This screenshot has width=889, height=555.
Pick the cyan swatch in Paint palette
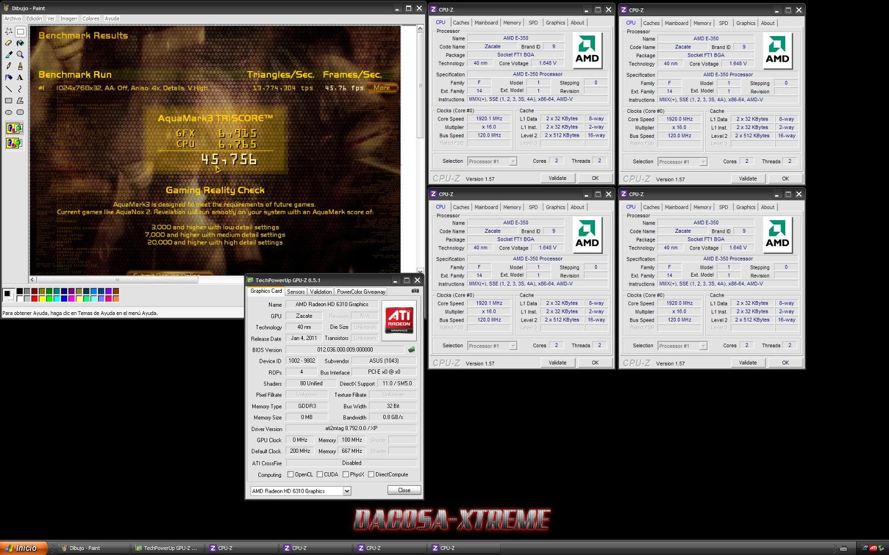(x=57, y=299)
